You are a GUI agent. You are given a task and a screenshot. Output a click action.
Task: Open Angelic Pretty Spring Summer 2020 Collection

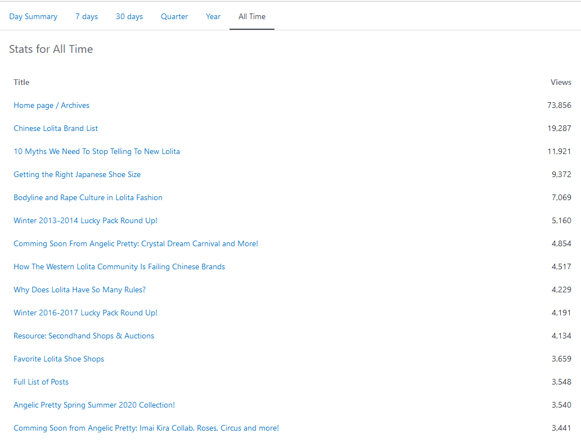(x=94, y=405)
